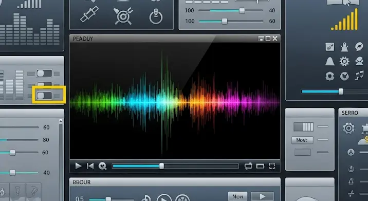Click the question mark tile at bottom left
368x201 pixels.
coord(33,191)
